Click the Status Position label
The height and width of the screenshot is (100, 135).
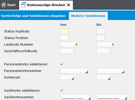click(x=16, y=38)
